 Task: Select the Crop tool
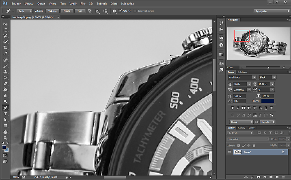click(5, 48)
